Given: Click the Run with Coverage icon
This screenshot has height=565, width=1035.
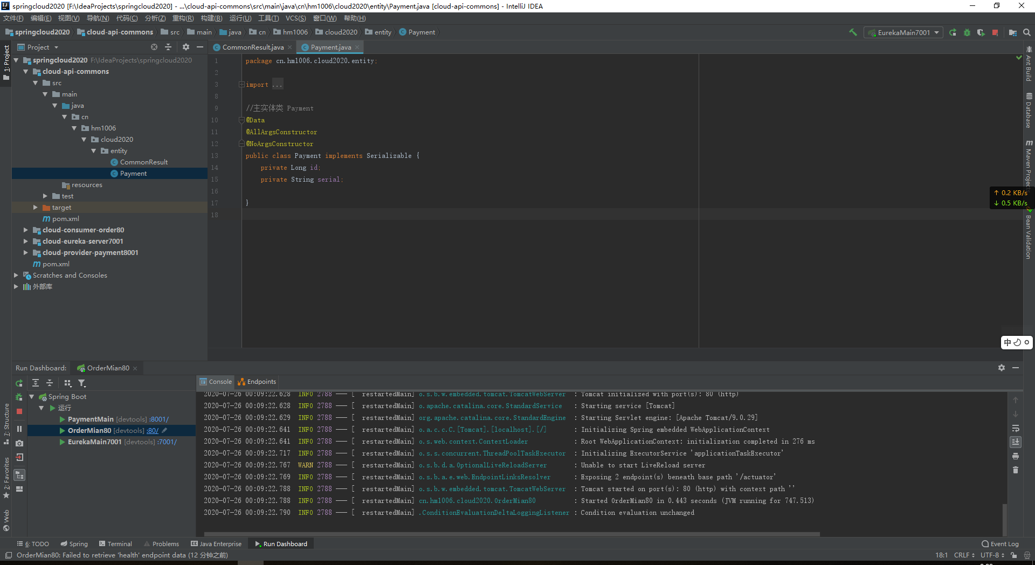Looking at the screenshot, I should click(x=981, y=32).
